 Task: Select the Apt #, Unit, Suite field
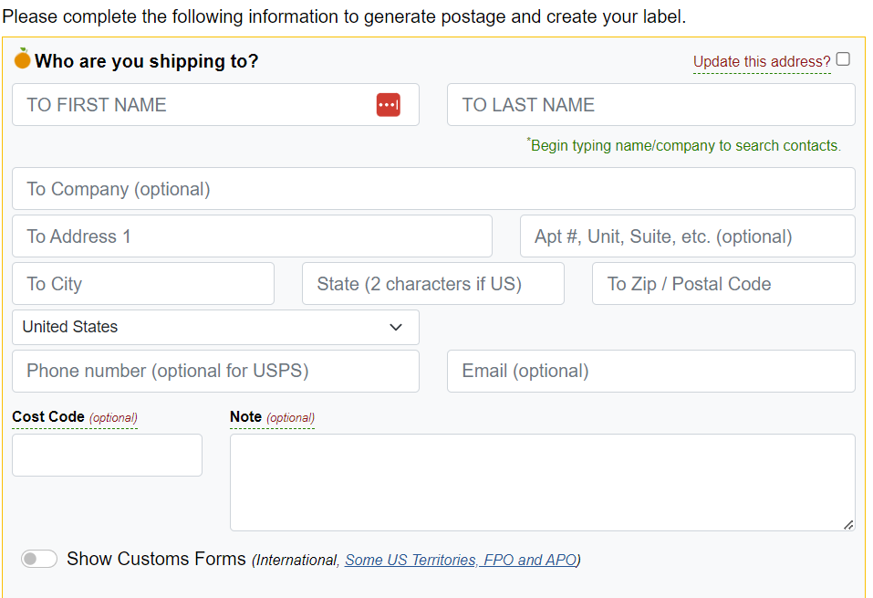coord(688,236)
